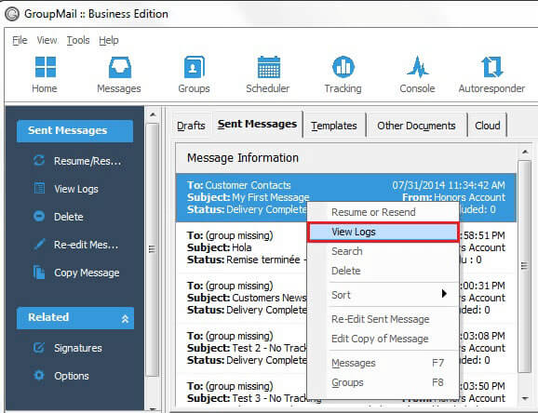The width and height of the screenshot is (538, 413).
Task: Switch to the Sent Messages tab
Action: (x=257, y=124)
